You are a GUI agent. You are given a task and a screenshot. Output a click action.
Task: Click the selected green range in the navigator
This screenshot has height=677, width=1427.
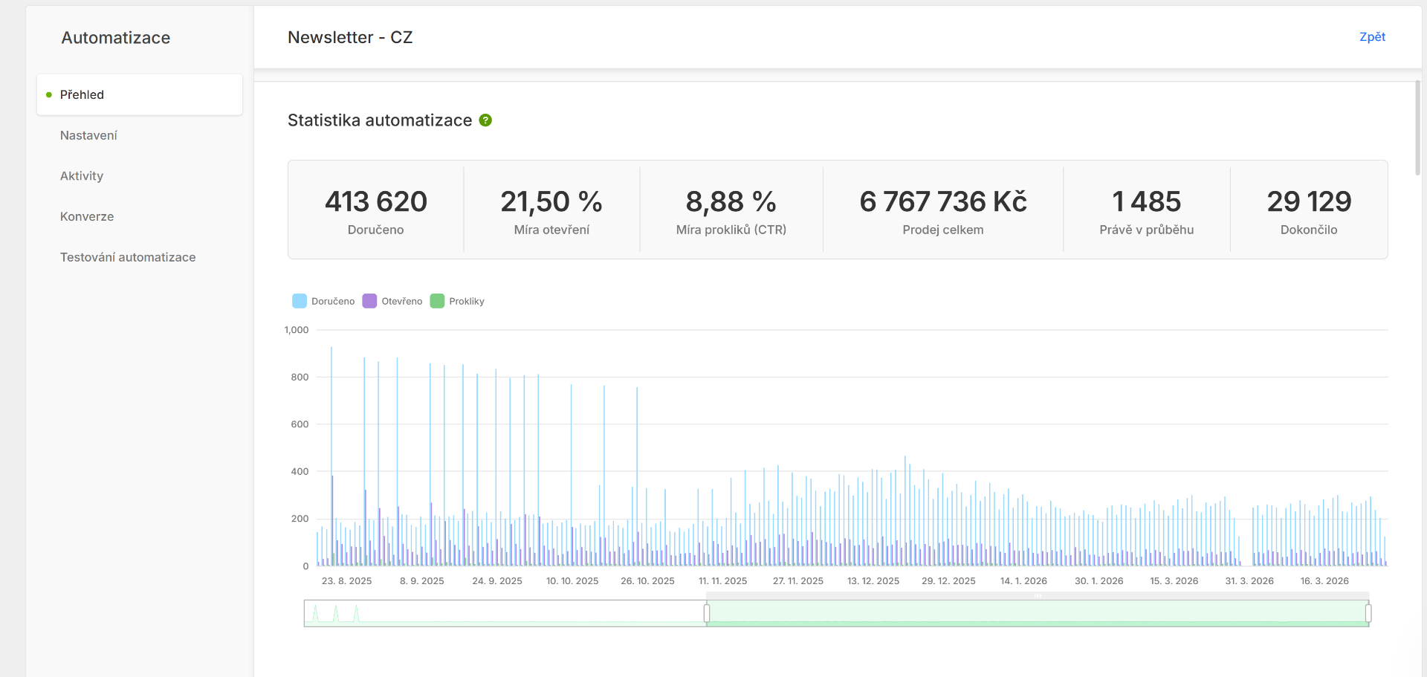(x=1038, y=613)
